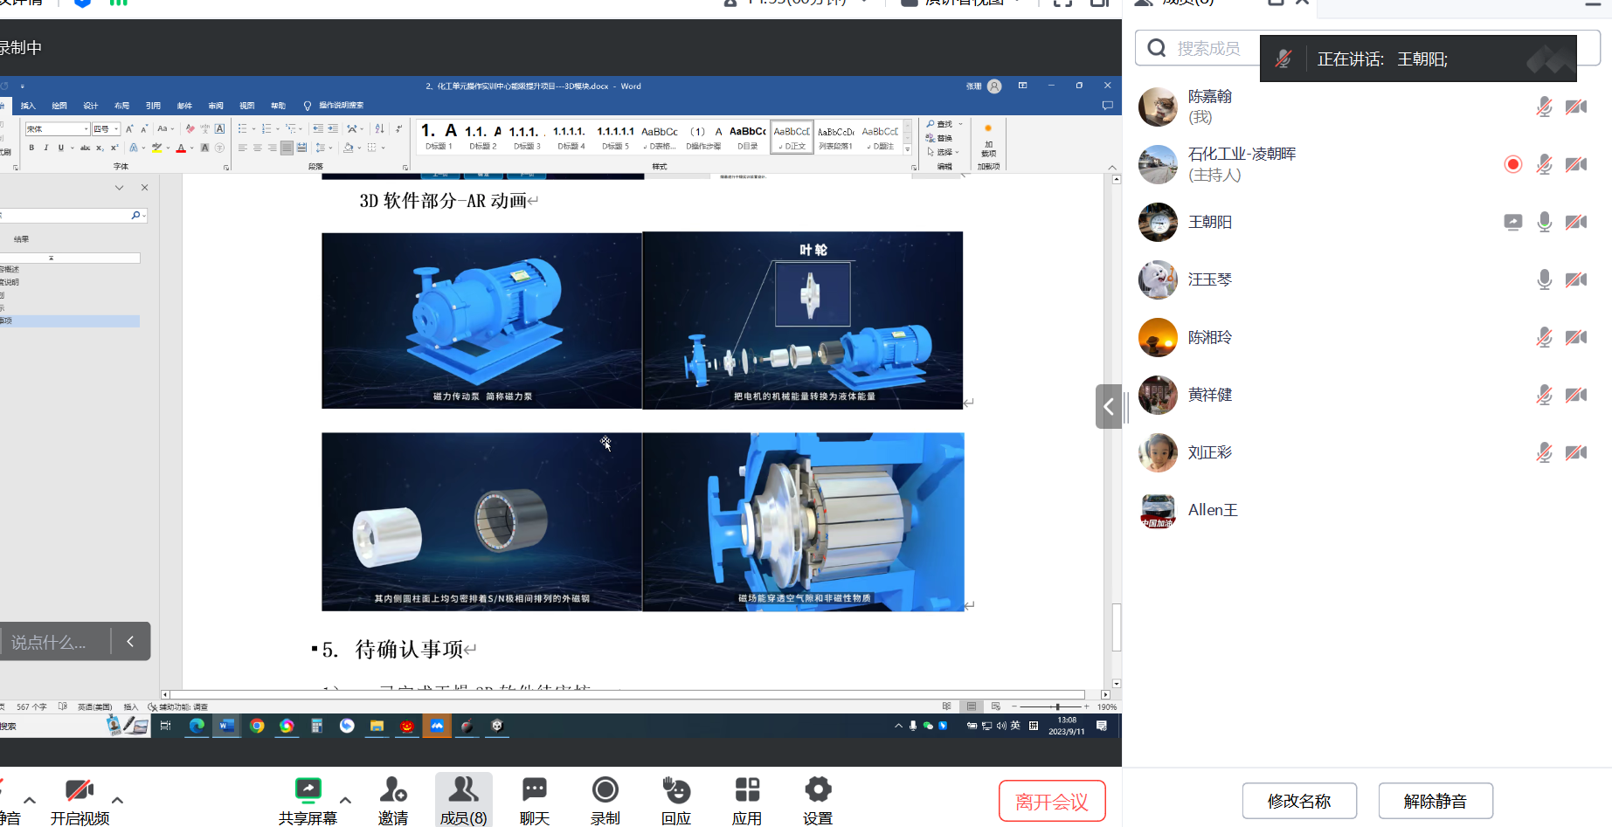Toggle the microphone icon beside 陈嘉翰
This screenshot has width=1612, height=827.
[x=1544, y=107]
